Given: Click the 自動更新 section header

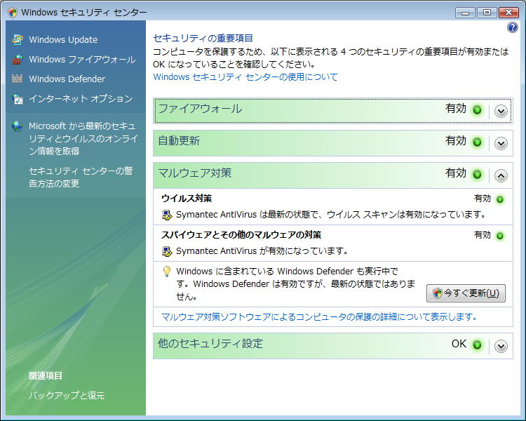Looking at the screenshot, I should click(x=333, y=143).
